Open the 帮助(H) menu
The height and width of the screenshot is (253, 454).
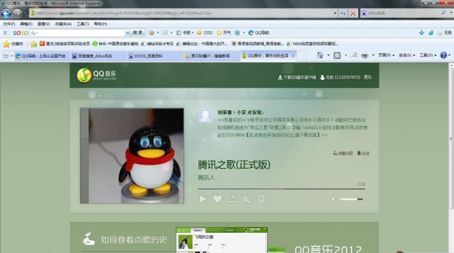(101, 24)
